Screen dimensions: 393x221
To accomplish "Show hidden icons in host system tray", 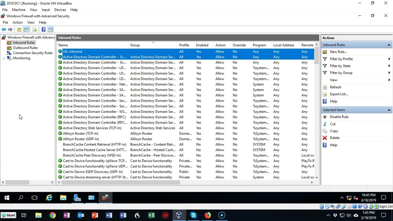I will pyautogui.click(x=328, y=215).
